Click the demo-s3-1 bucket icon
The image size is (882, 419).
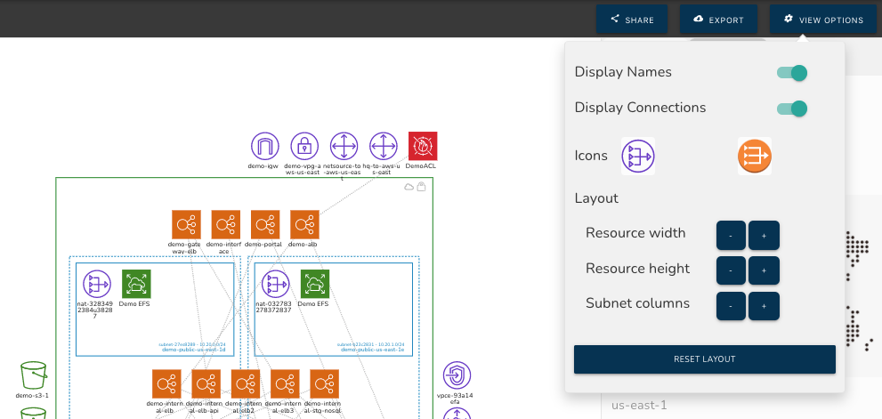pos(33,375)
